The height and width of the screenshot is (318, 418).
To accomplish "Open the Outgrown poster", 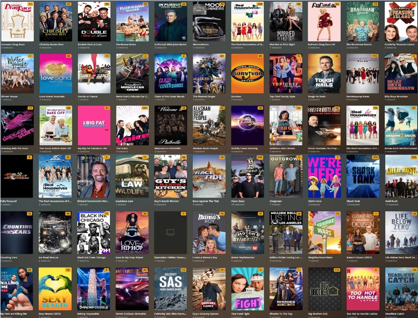I will click(x=286, y=176).
